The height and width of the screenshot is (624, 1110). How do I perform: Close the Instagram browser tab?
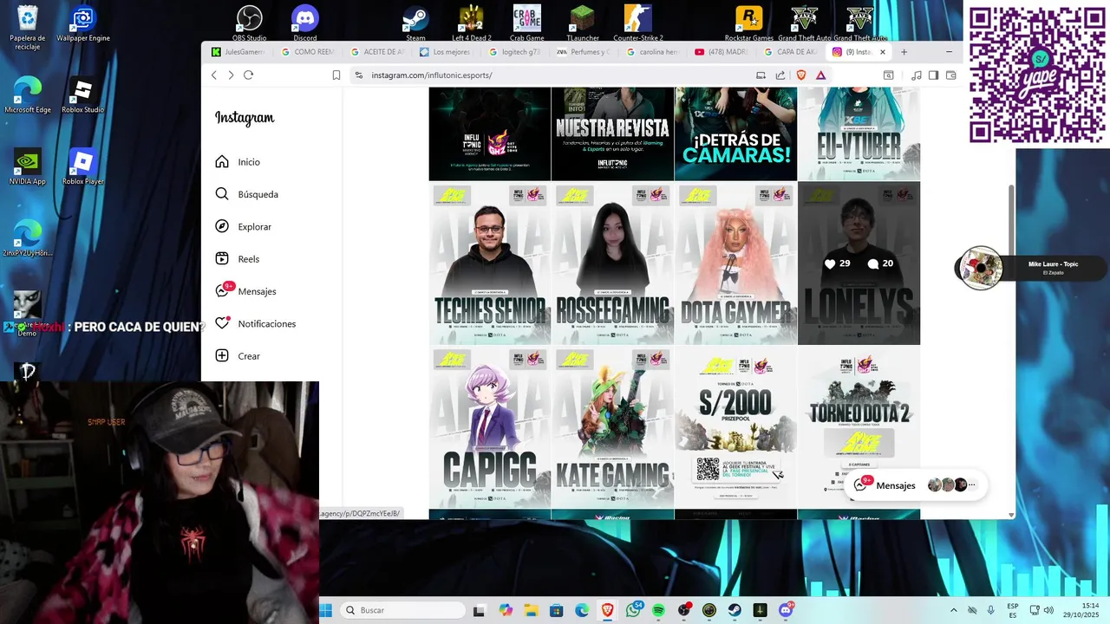(883, 52)
